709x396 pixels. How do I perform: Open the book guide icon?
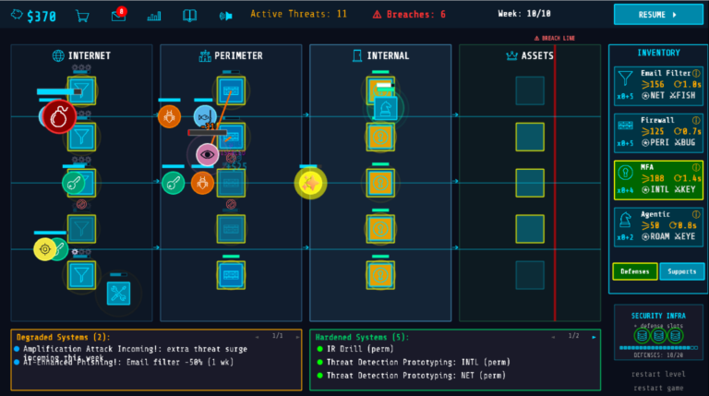coord(189,16)
